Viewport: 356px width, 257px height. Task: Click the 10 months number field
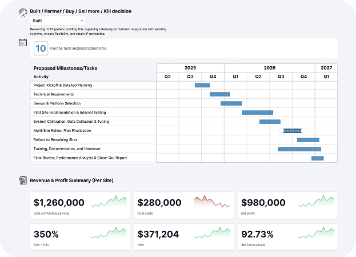pyautogui.click(x=41, y=49)
